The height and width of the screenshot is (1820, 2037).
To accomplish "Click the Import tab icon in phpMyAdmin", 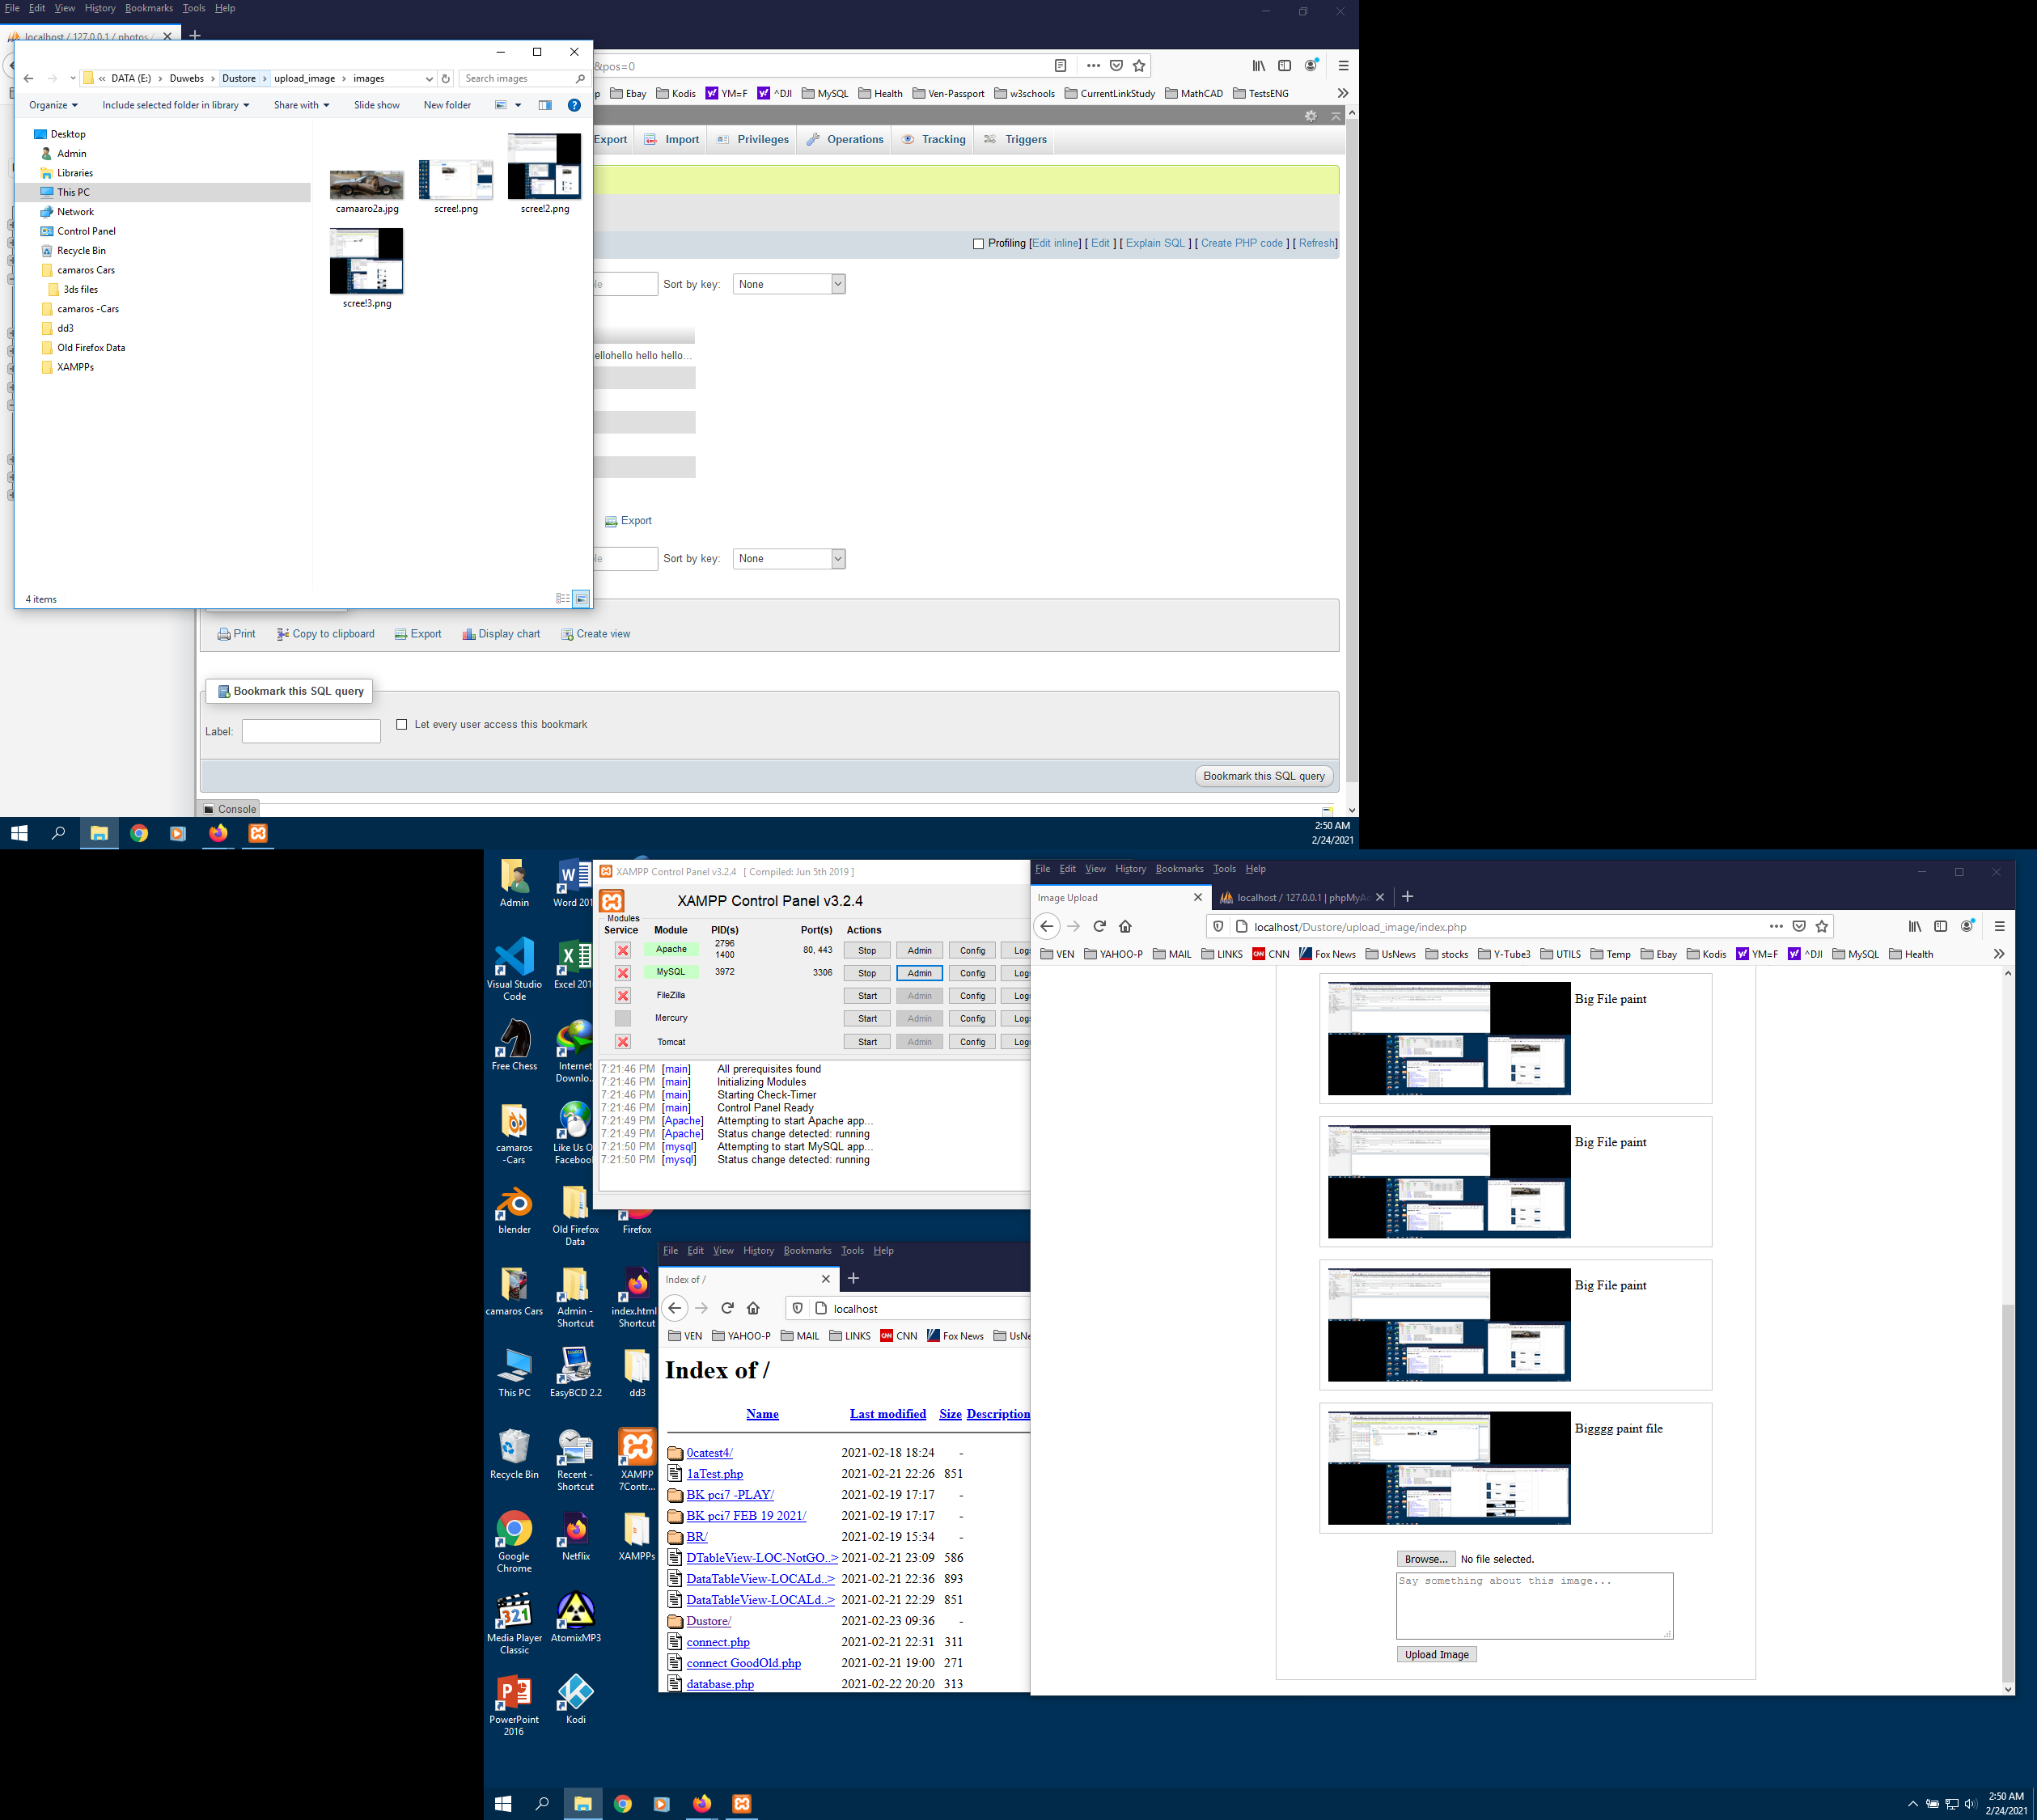I will pyautogui.click(x=650, y=140).
